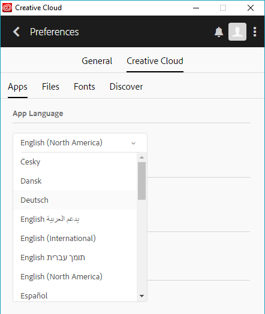Open the user profile avatar
265x314 pixels.
[x=237, y=32]
